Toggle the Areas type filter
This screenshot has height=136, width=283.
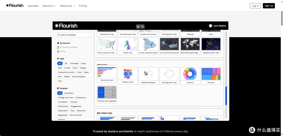point(83,63)
